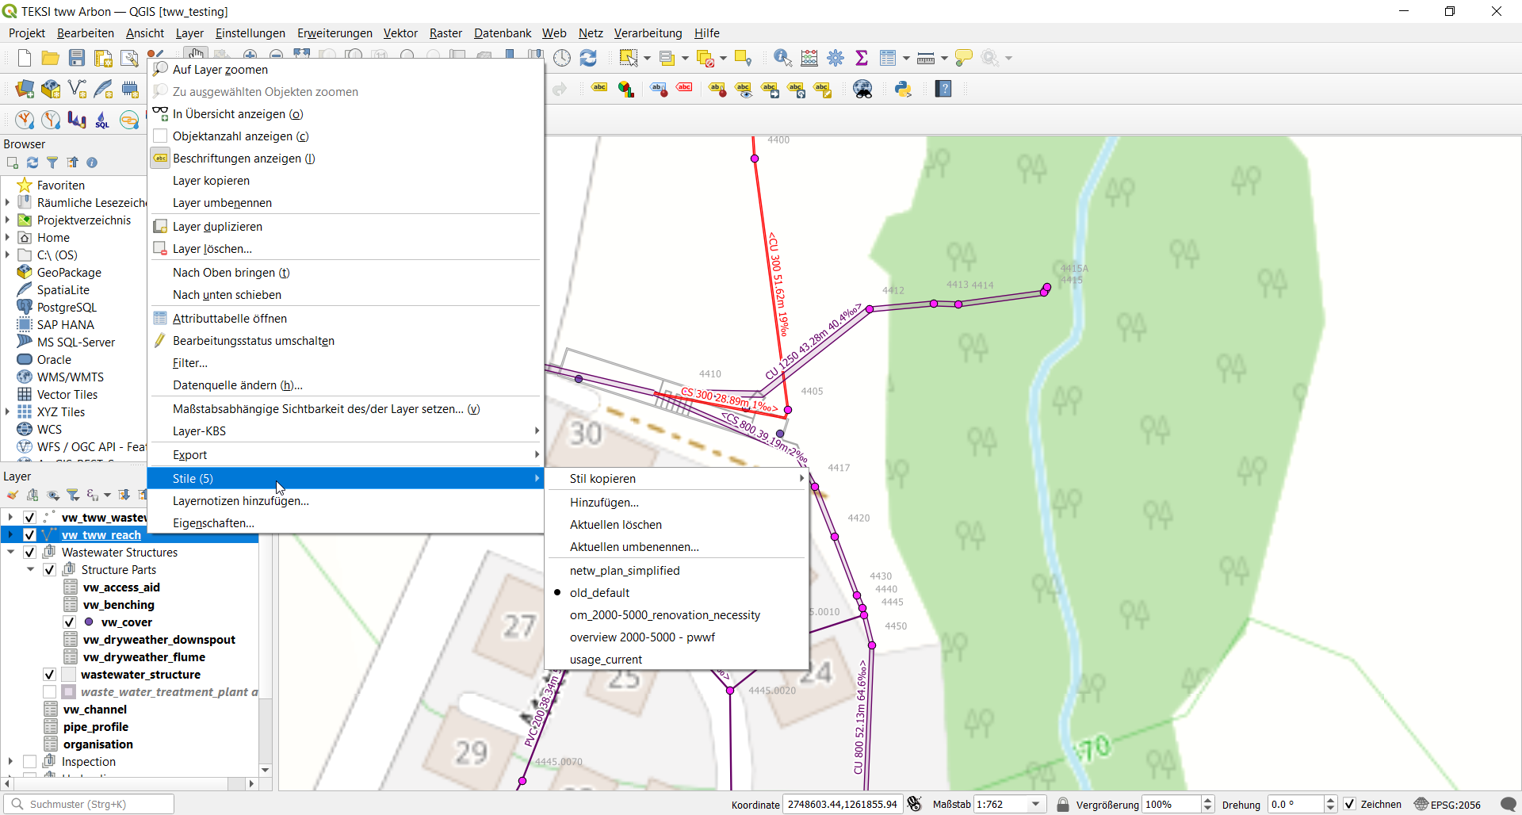Apply the netw_plan_simplified style
This screenshot has width=1522, height=815.
676,571
